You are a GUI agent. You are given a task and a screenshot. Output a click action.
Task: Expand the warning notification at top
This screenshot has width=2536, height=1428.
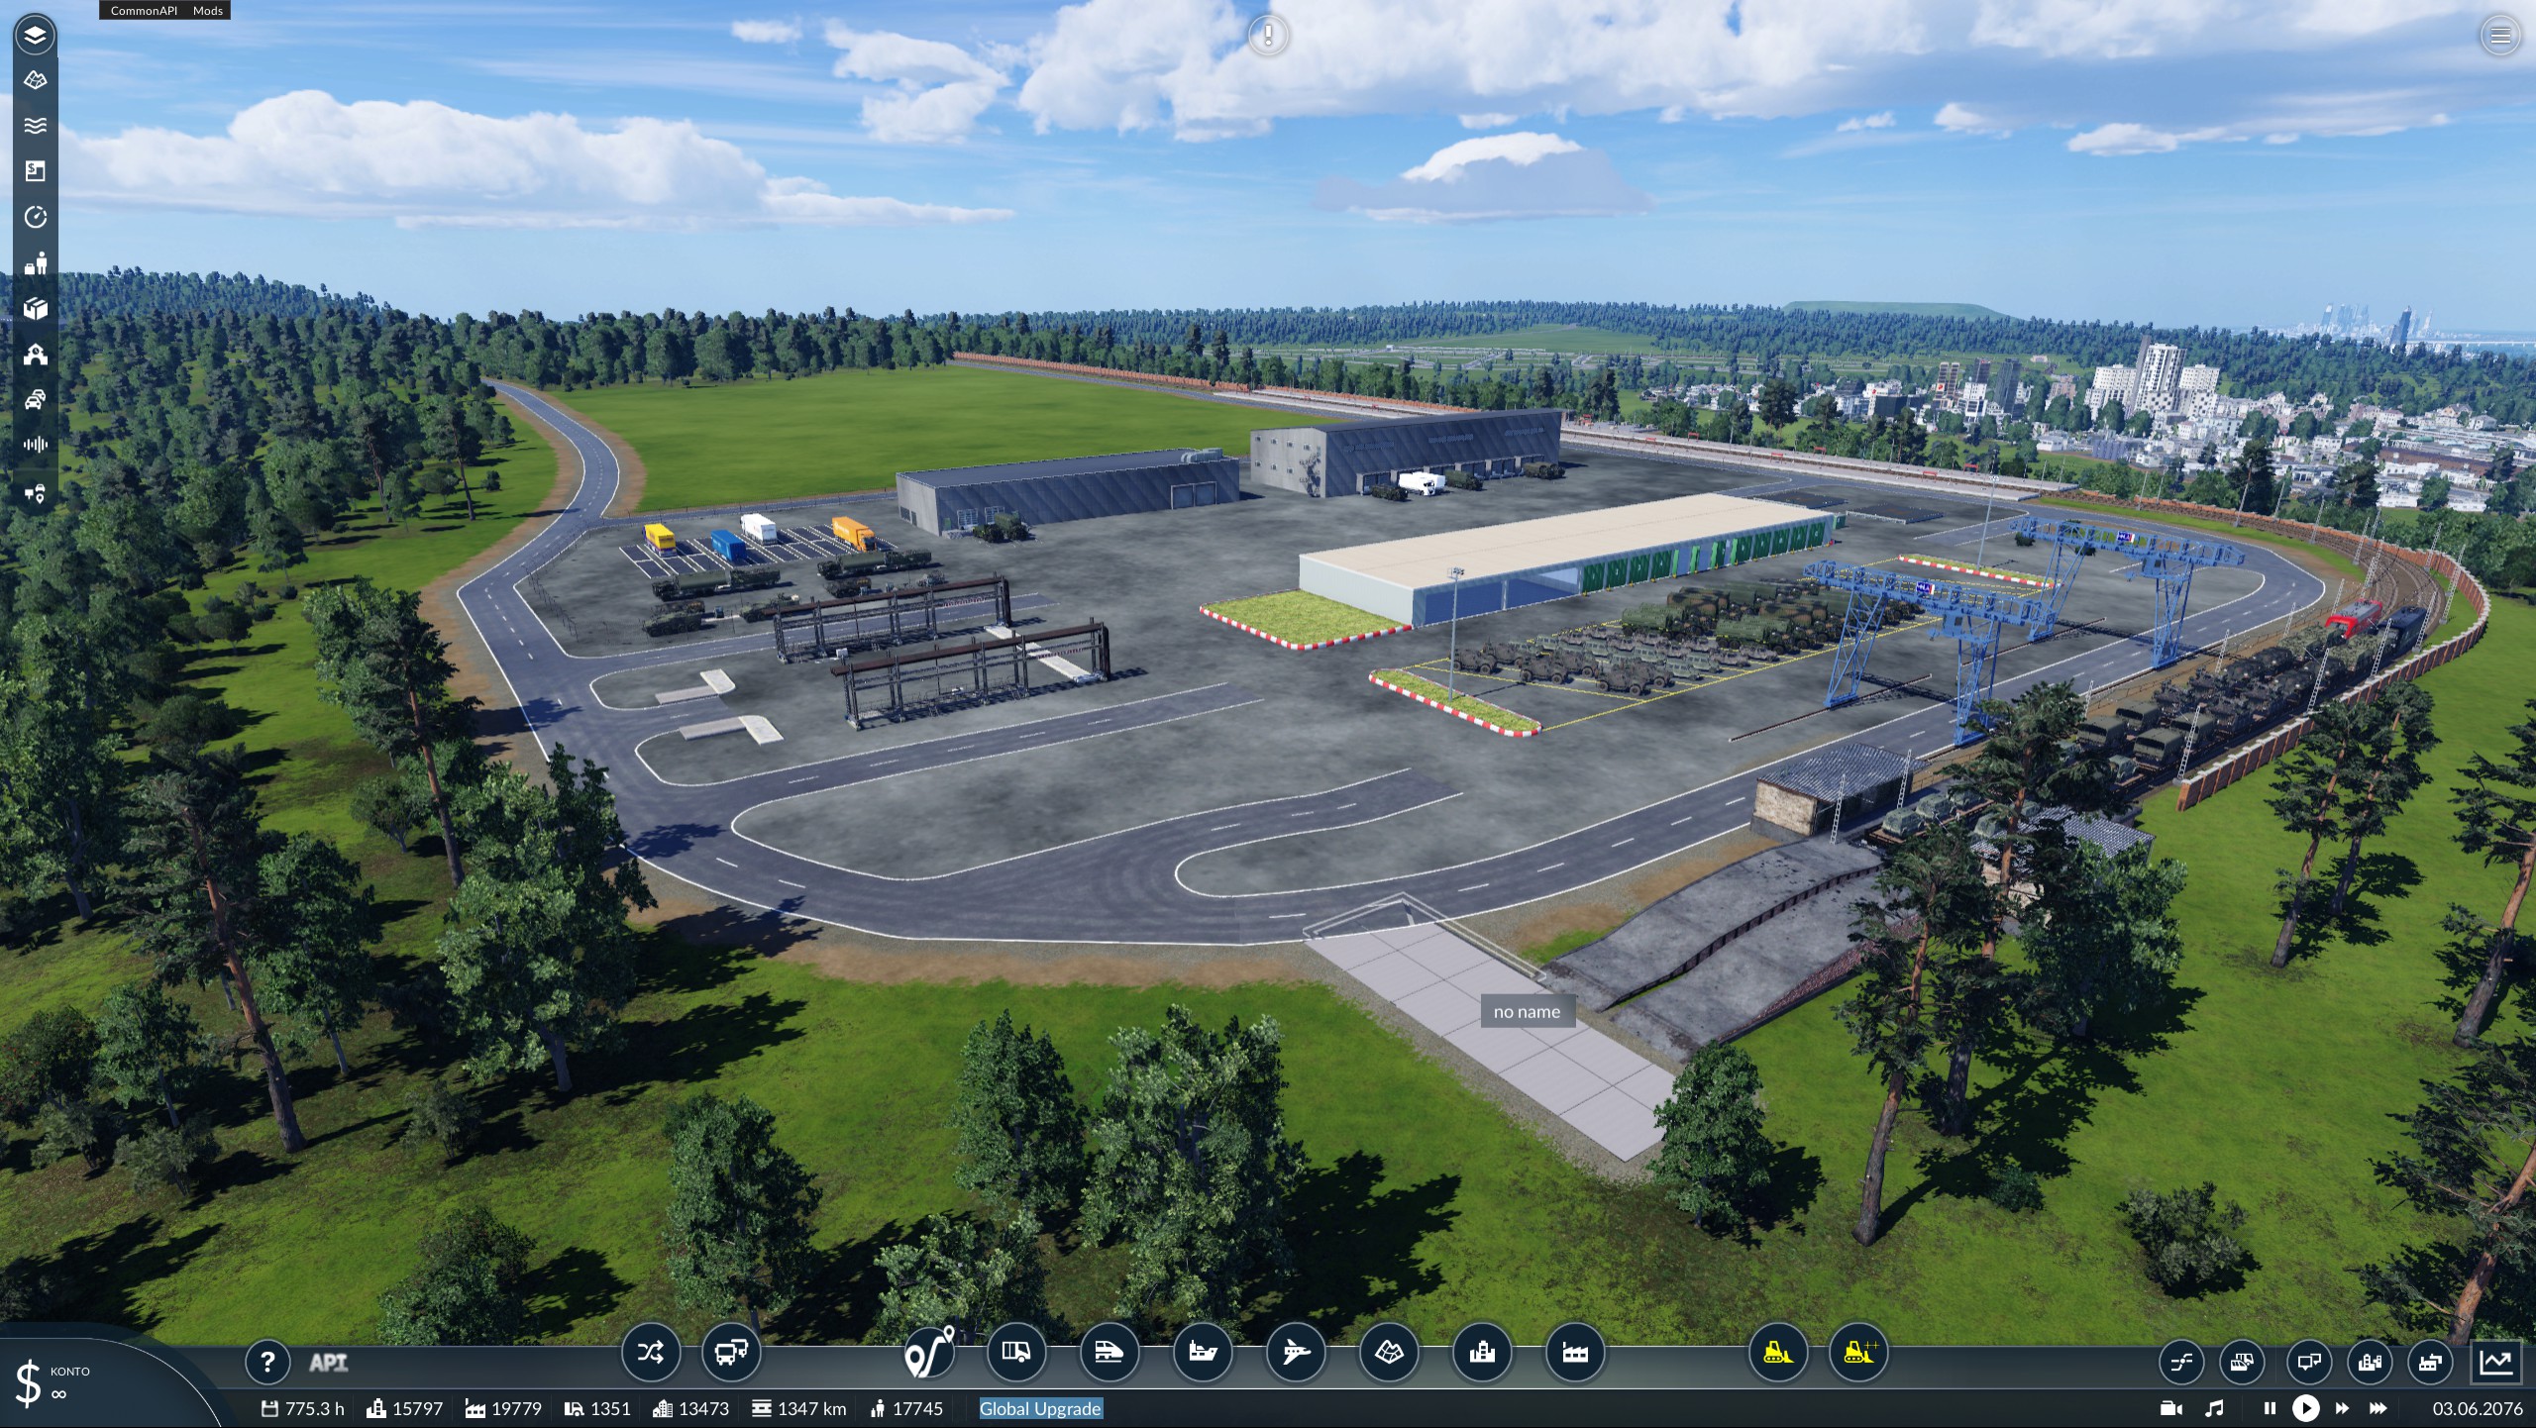click(x=1268, y=36)
